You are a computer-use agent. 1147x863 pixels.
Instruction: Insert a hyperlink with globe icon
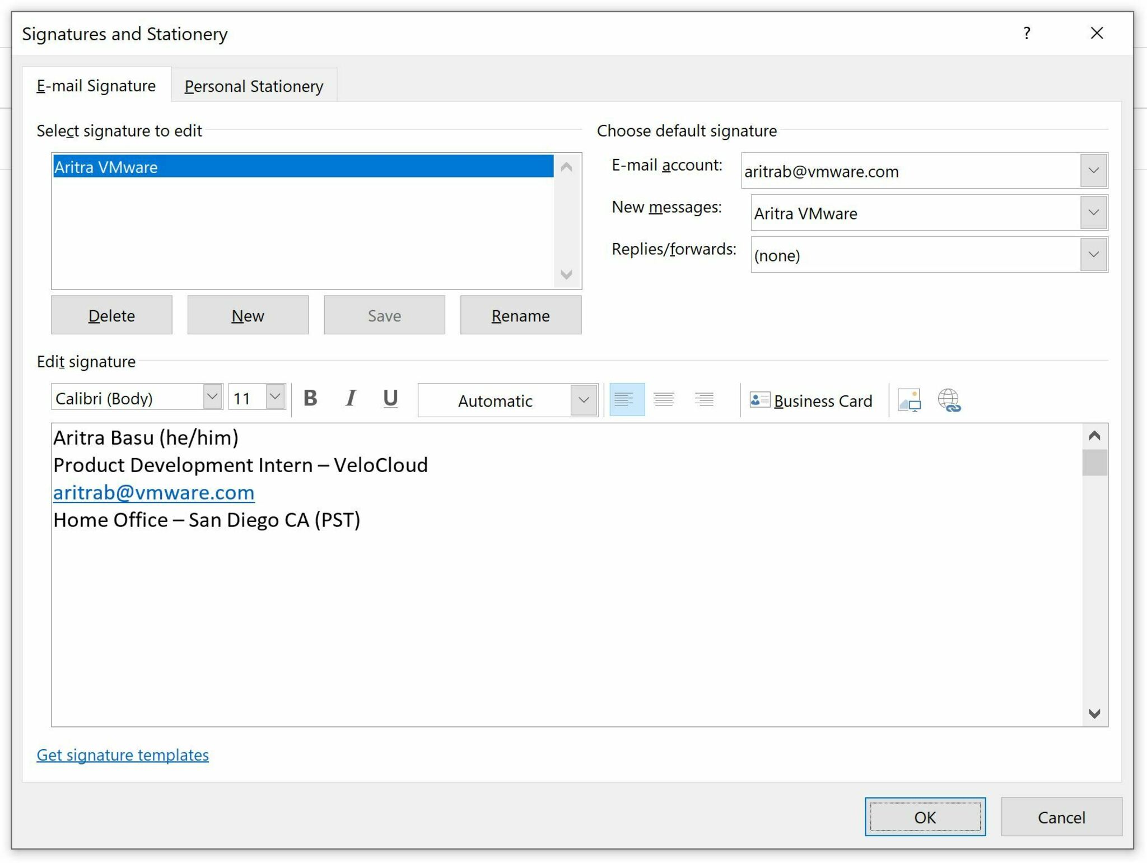pos(949,400)
